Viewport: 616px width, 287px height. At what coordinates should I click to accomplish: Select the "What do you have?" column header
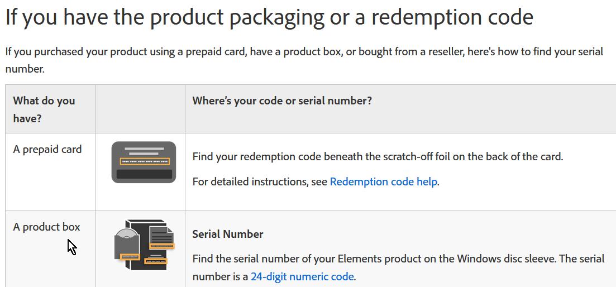pyautogui.click(x=44, y=109)
